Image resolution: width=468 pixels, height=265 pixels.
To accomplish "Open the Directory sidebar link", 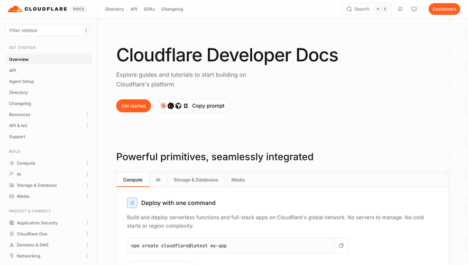I will tap(49, 92).
